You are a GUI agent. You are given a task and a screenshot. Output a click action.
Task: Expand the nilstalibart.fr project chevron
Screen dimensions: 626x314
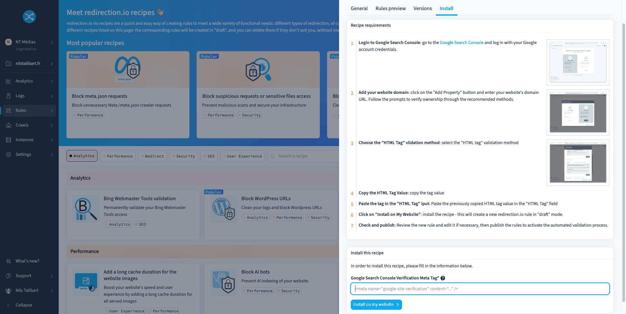tap(52, 64)
